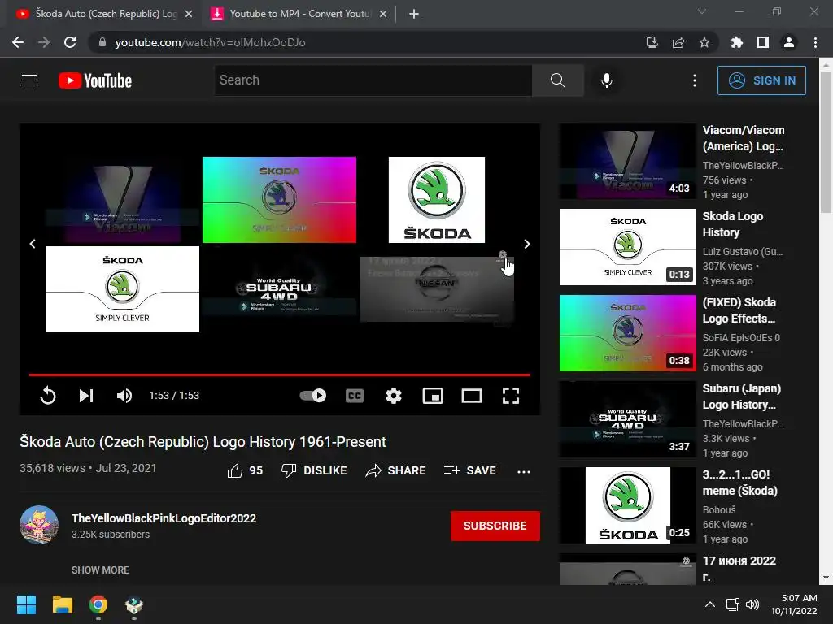Install app icon in address bar
Screen dimensions: 833x624
[x=652, y=42]
